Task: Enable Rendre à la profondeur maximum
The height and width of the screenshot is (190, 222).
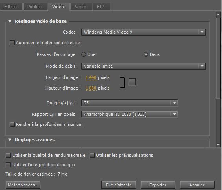Action: pos(12,124)
